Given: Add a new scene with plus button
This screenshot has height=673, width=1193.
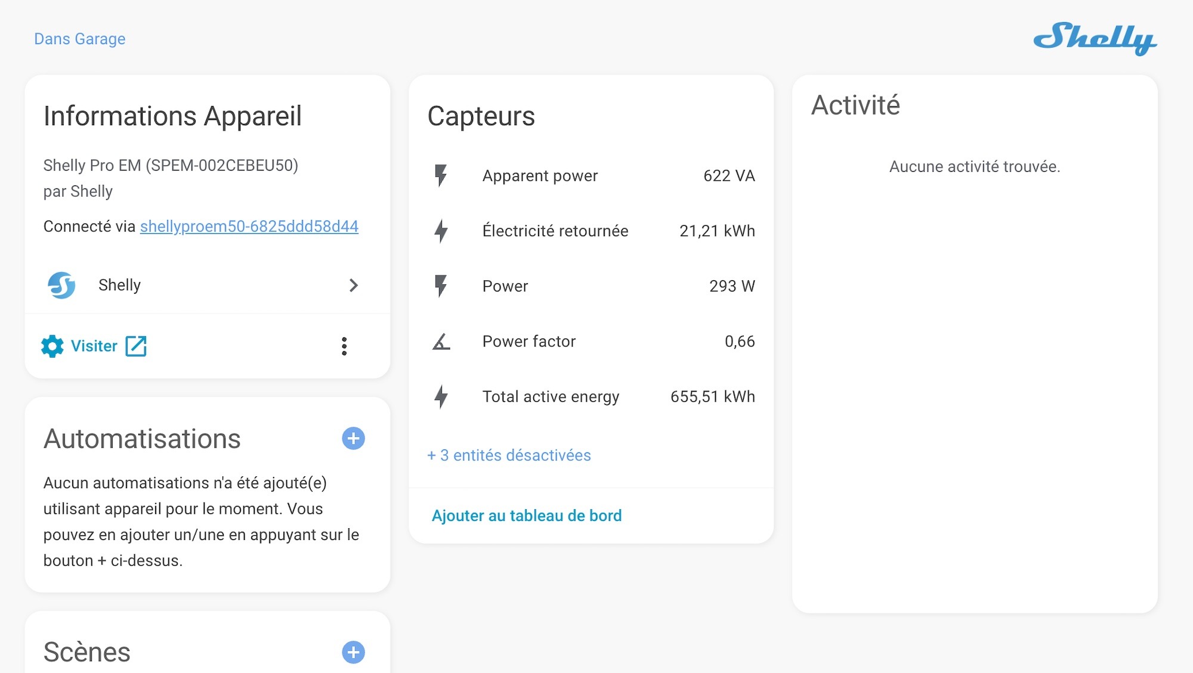Looking at the screenshot, I should tap(353, 652).
